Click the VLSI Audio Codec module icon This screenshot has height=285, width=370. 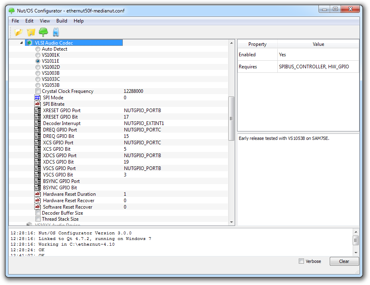[x=29, y=43]
